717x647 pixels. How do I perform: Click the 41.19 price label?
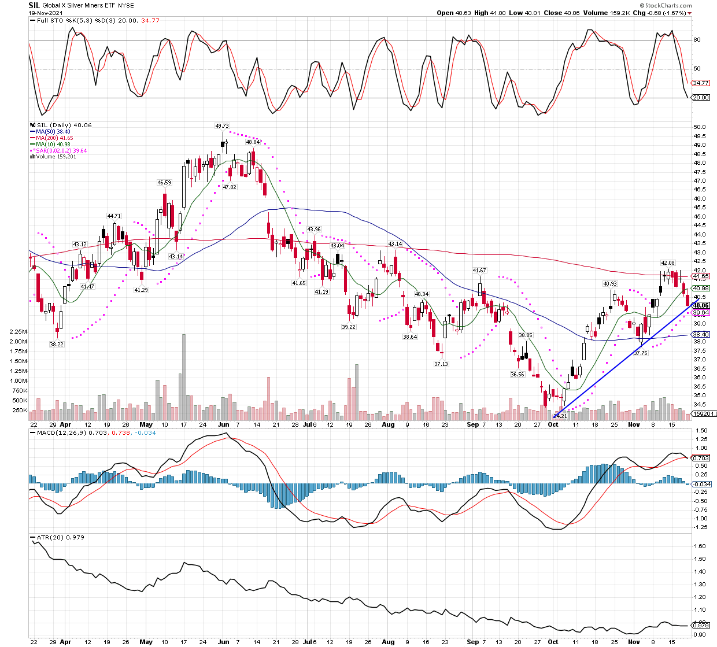click(321, 292)
